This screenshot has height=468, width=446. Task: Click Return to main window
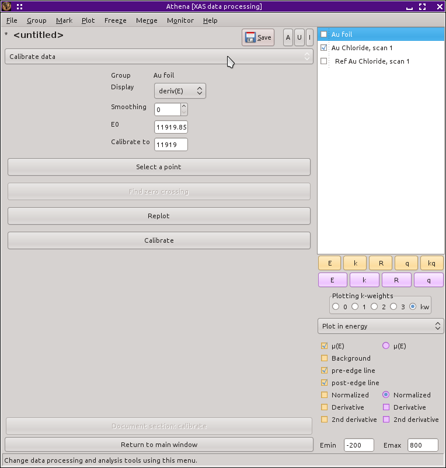click(159, 445)
